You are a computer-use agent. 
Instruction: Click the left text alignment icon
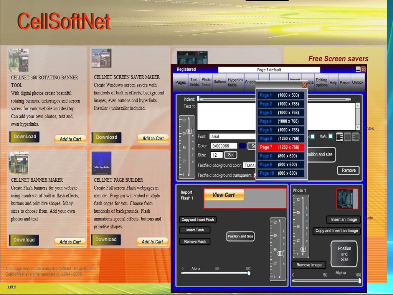coord(339,137)
